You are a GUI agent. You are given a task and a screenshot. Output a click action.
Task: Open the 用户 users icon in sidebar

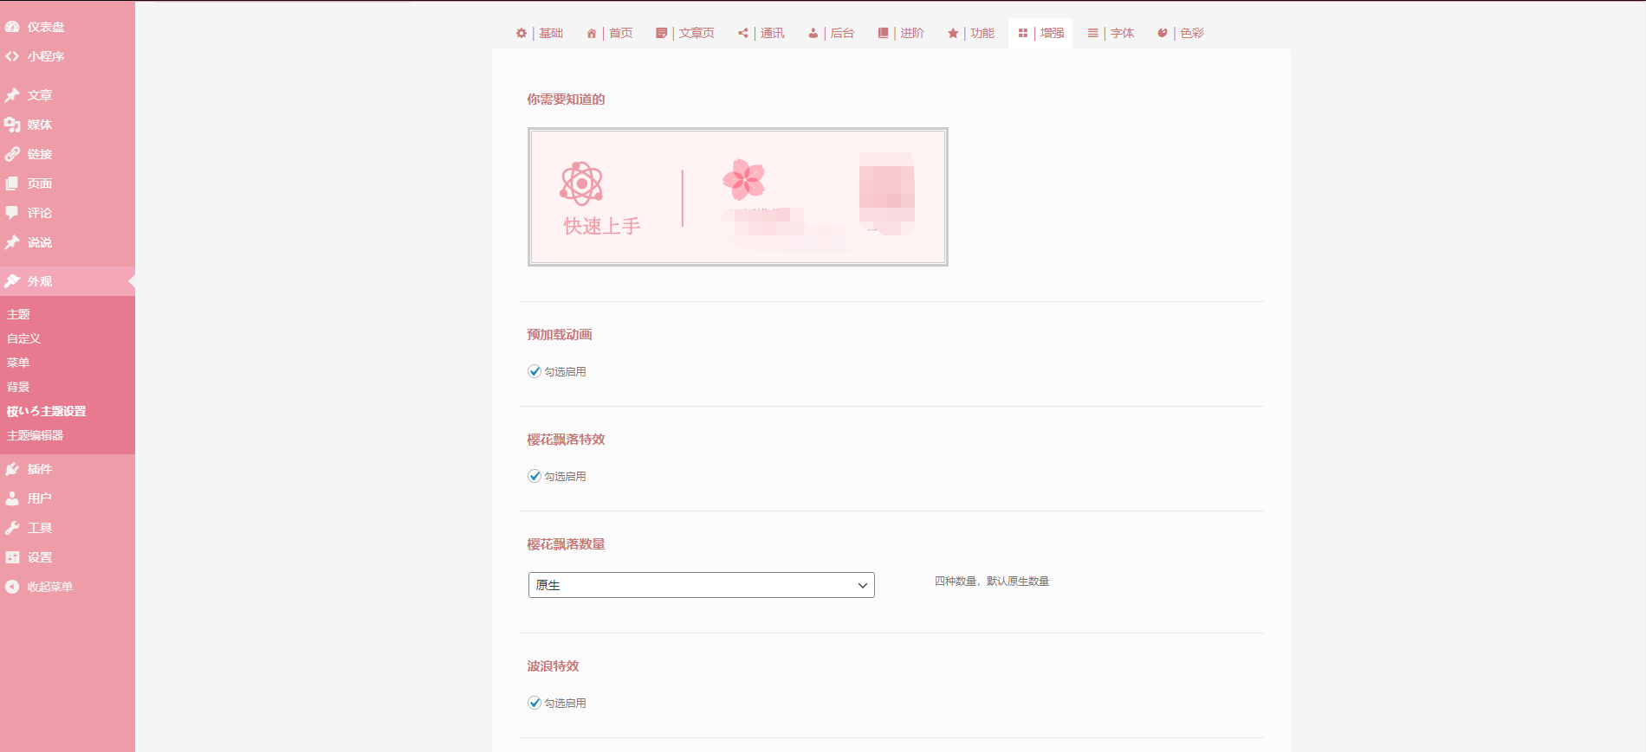(x=12, y=498)
